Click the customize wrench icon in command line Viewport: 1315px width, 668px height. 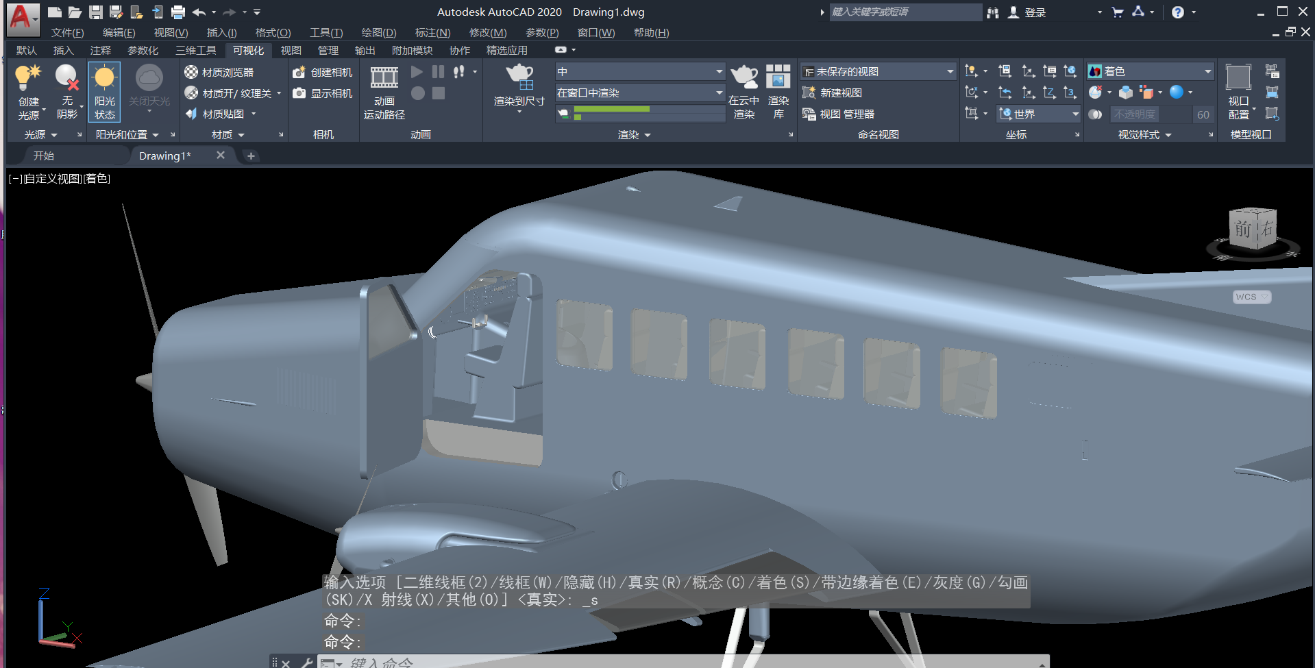pyautogui.click(x=306, y=663)
